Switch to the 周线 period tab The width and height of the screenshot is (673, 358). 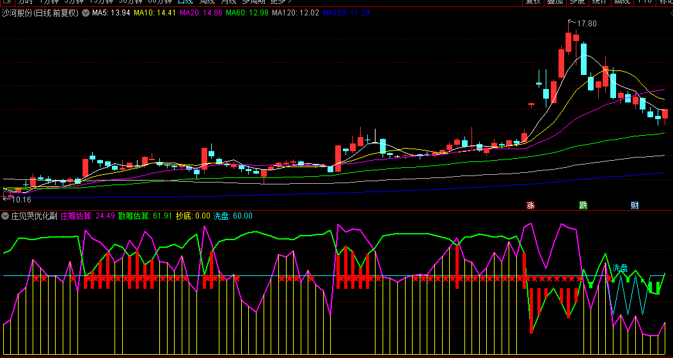208,2
